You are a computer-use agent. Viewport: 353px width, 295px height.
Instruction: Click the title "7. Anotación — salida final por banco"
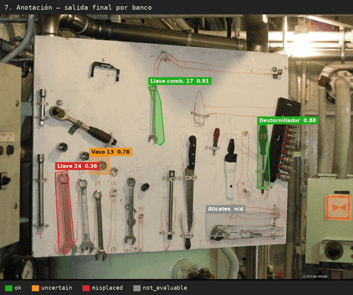pyautogui.click(x=78, y=7)
